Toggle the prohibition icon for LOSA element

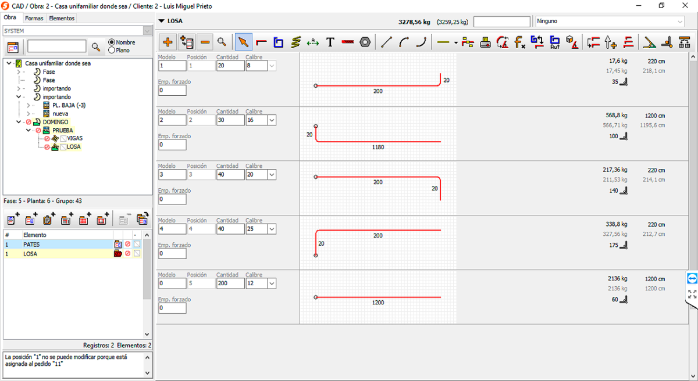pos(128,253)
